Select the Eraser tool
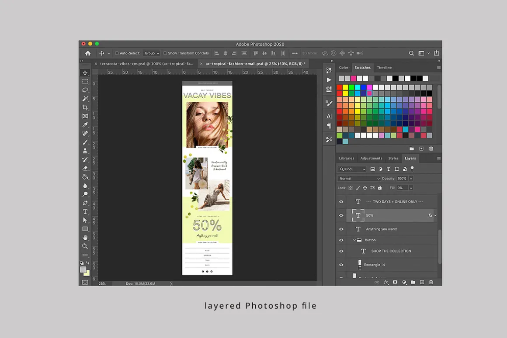The image size is (507, 338). point(85,168)
